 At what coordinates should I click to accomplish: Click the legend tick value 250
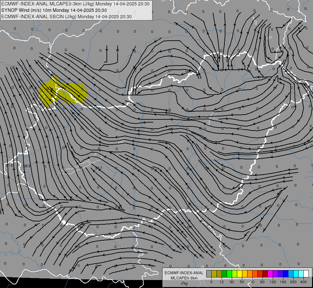click(293, 282)
